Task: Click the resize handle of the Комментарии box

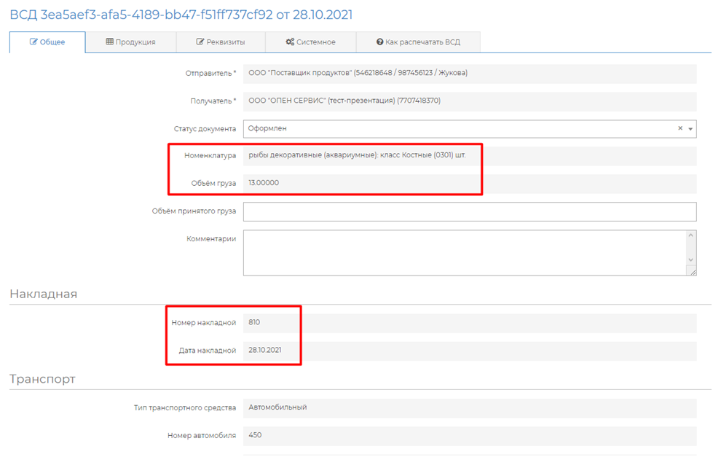Action: tap(691, 271)
